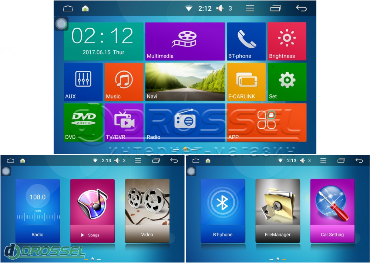This screenshot has height=263, width=370.
Task: Open the APP drawer tile
Action: pyautogui.click(x=266, y=122)
